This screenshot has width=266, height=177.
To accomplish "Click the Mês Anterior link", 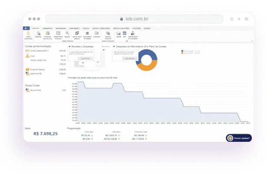I will [105, 46].
